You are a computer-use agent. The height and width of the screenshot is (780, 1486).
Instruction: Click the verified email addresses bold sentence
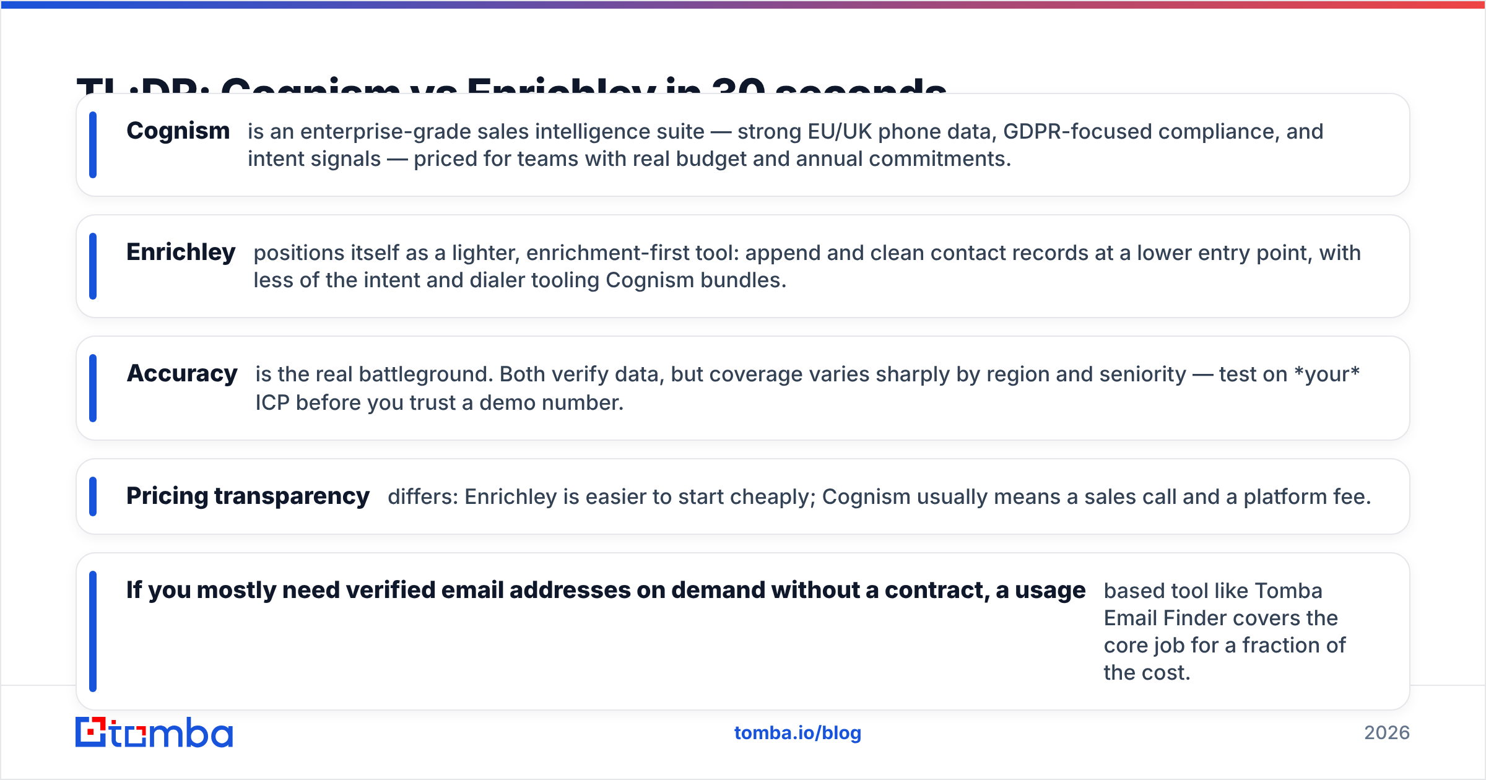pos(606,590)
